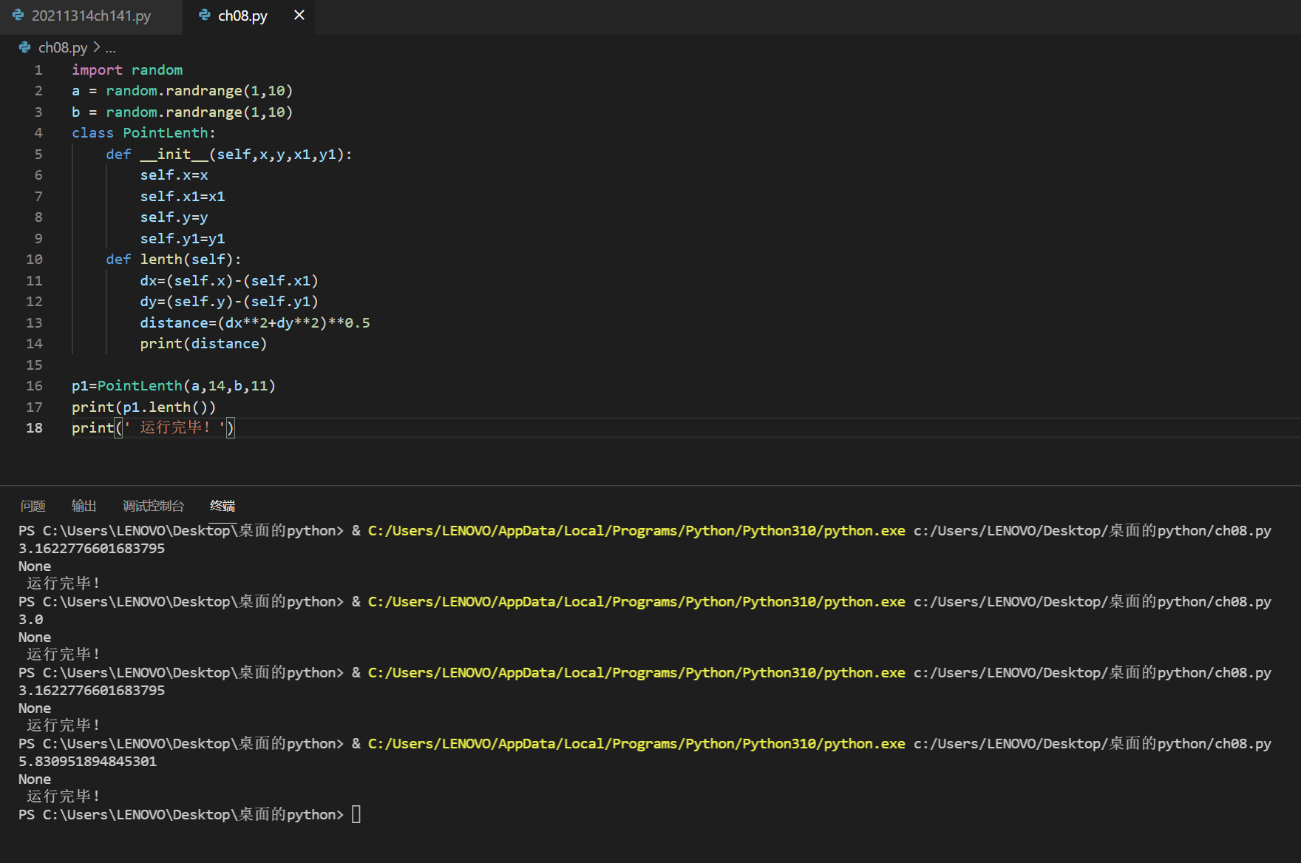
Task: Click the python.exe path in the first terminal command
Action: click(636, 531)
